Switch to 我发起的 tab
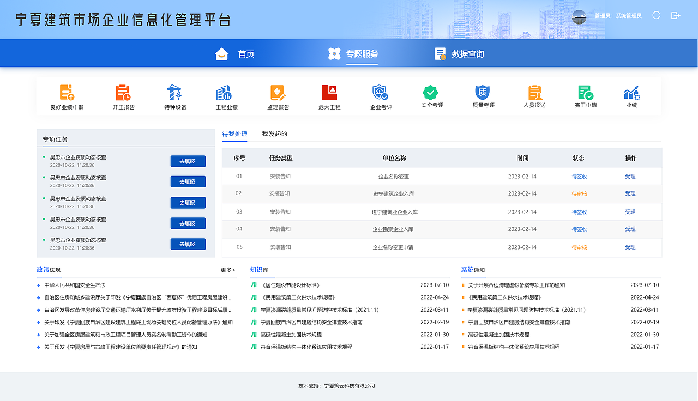 pyautogui.click(x=274, y=133)
